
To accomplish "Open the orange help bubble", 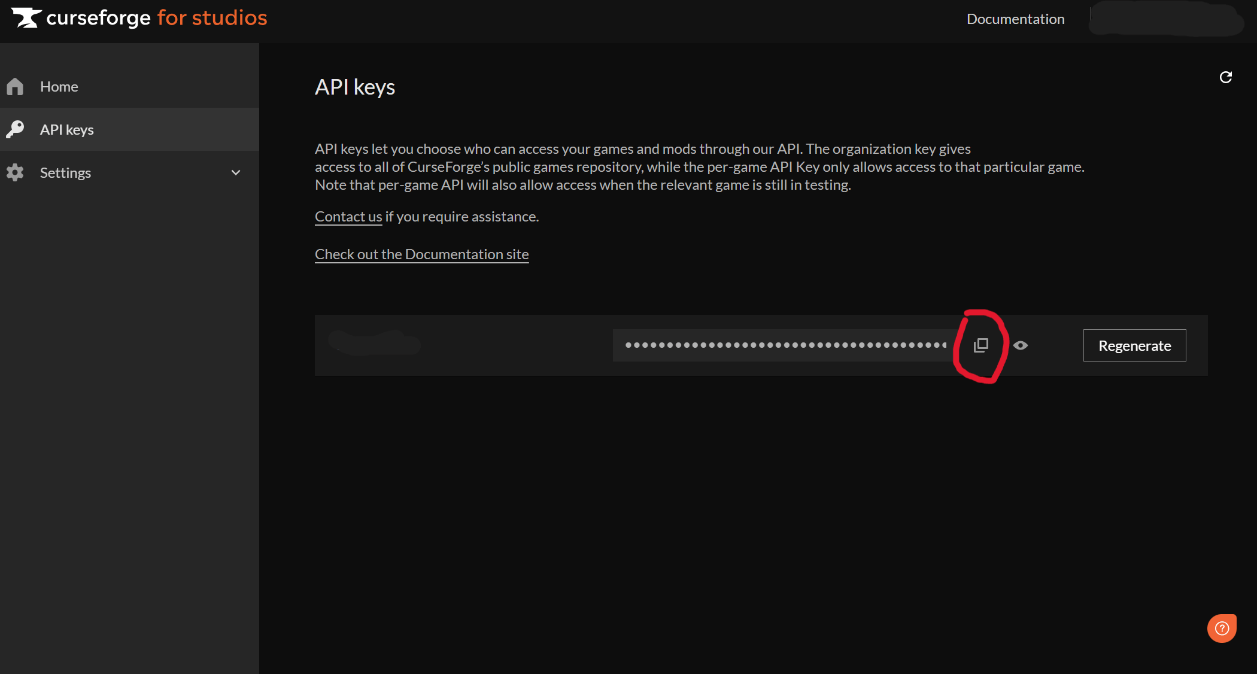I will pyautogui.click(x=1222, y=628).
